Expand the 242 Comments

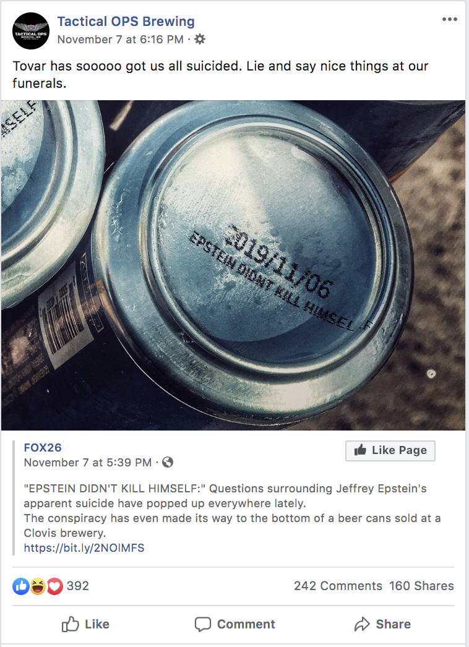coord(338,586)
